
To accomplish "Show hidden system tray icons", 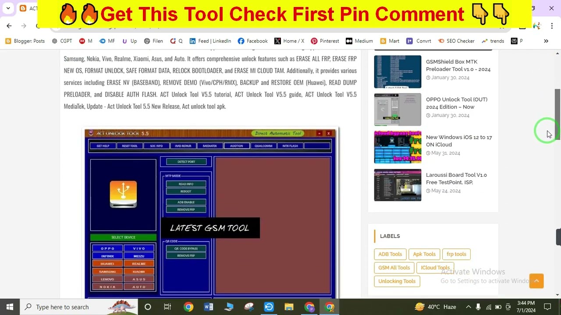I will (468, 307).
